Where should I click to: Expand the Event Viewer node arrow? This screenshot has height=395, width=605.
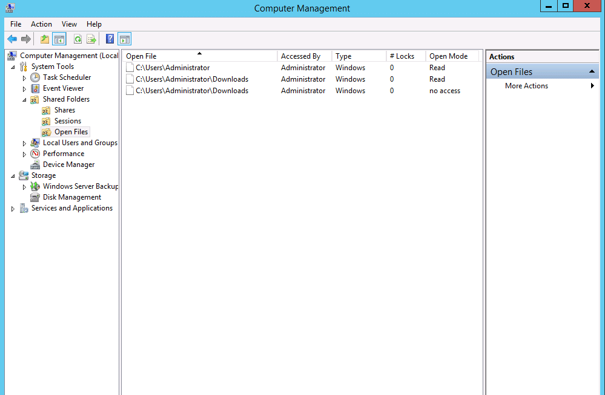(x=24, y=89)
